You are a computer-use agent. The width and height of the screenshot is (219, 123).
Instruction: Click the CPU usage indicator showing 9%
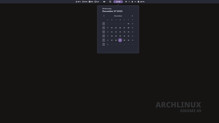coord(91,2)
